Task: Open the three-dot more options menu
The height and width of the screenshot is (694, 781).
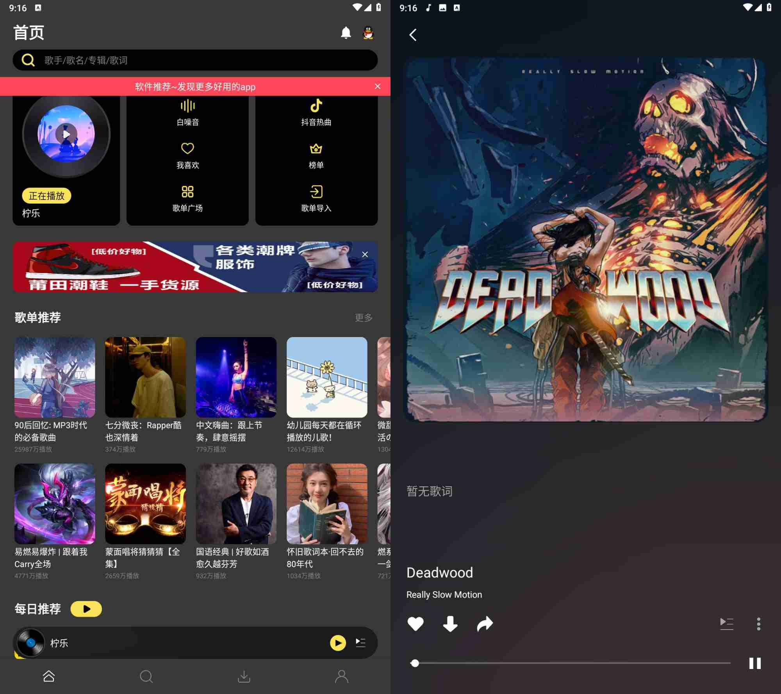Action: (759, 624)
